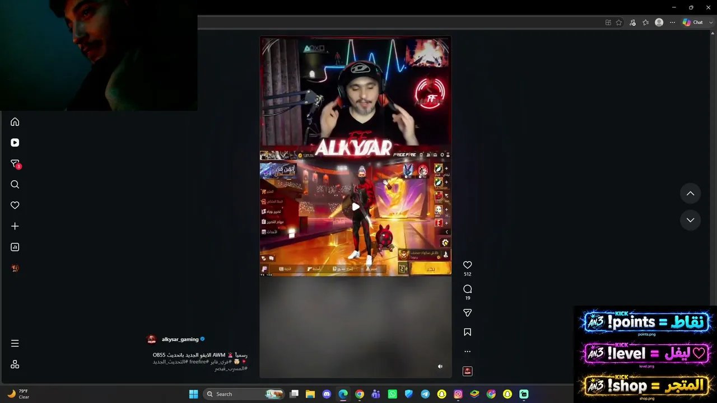Open the Copilot Chat button
The image size is (717, 403).
[693, 22]
